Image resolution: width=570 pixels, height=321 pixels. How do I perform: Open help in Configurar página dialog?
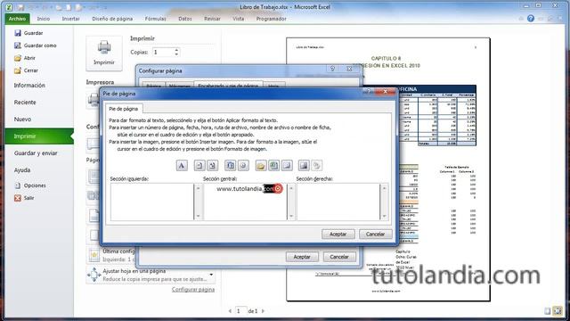[x=332, y=69]
